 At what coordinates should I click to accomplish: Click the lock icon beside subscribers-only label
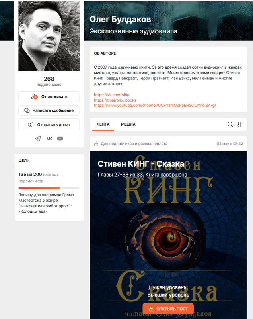coord(96,144)
